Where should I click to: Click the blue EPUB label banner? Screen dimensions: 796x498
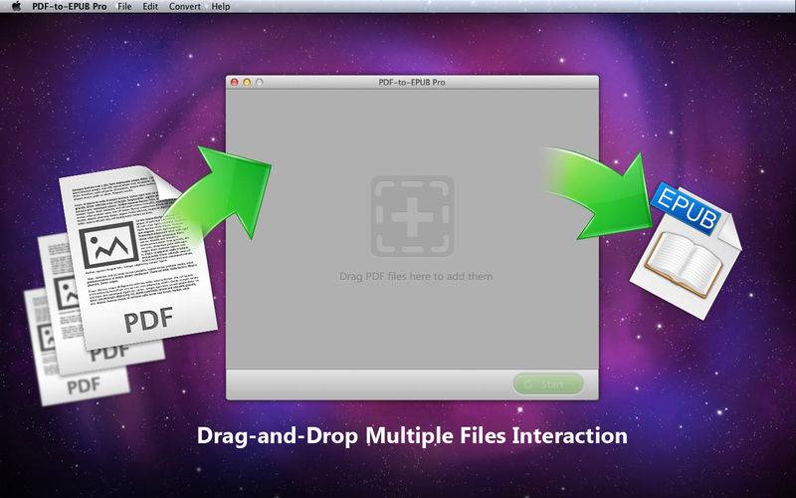click(x=686, y=209)
